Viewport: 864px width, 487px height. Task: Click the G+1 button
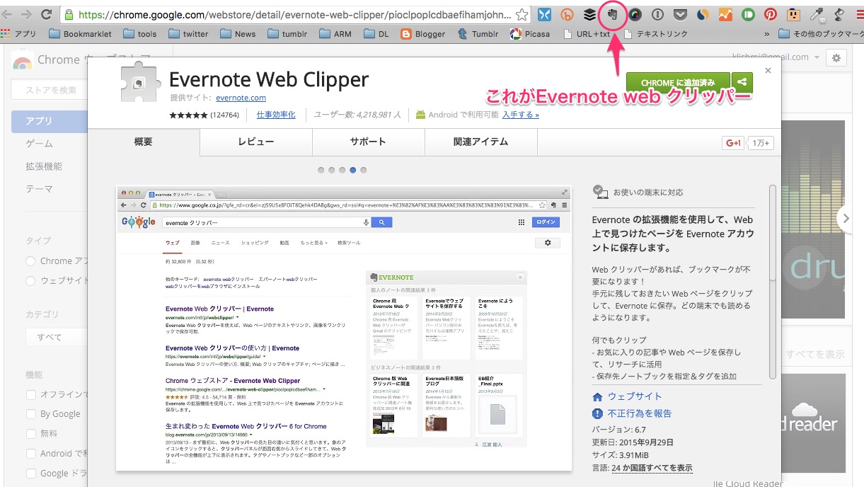click(733, 143)
